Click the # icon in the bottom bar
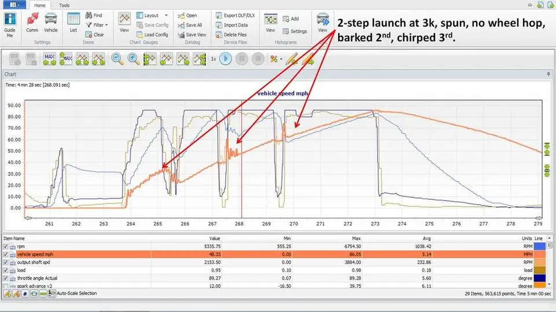Screen dimensions: 556x312 point(25,294)
